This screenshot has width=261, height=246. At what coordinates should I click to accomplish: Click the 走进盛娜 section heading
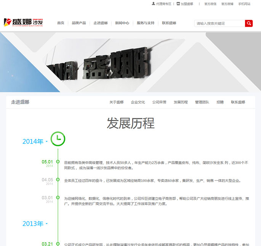coord(20,102)
